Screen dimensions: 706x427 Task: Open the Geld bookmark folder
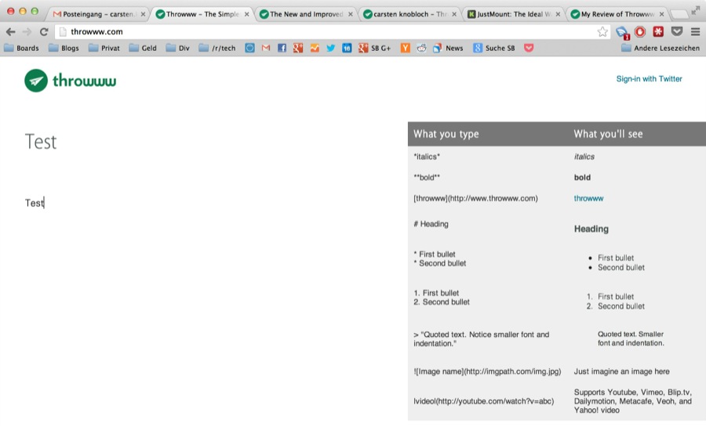click(x=143, y=48)
